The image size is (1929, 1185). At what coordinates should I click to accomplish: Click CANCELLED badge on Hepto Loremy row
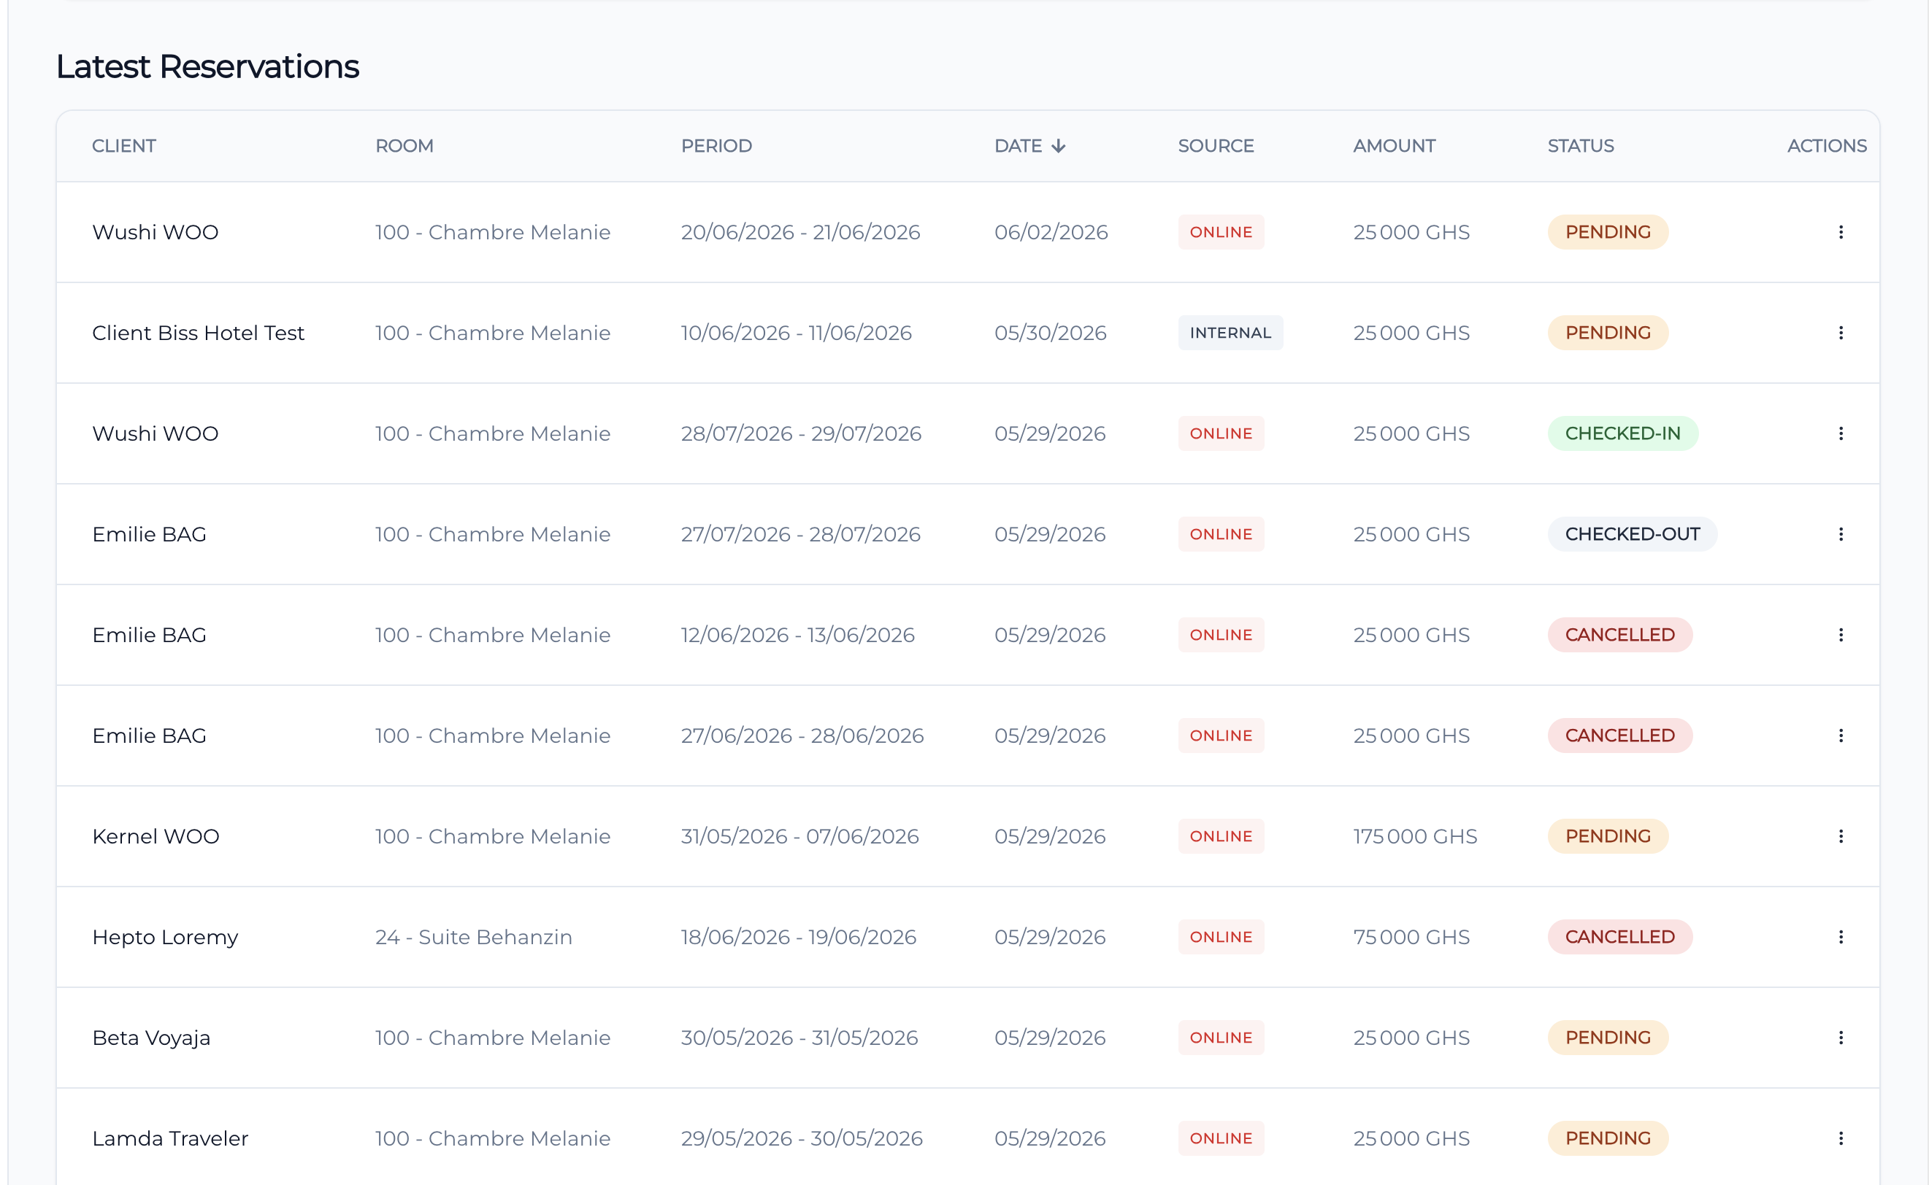pos(1619,938)
